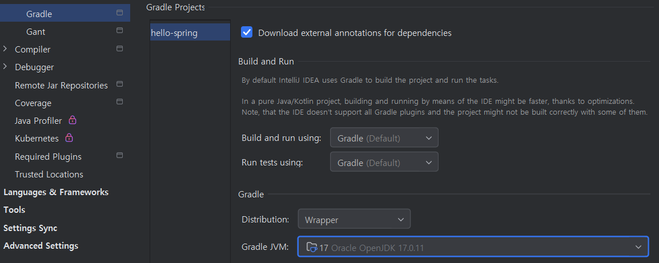
Task: Click project-level icon next to Gradle
Action: pos(119,13)
